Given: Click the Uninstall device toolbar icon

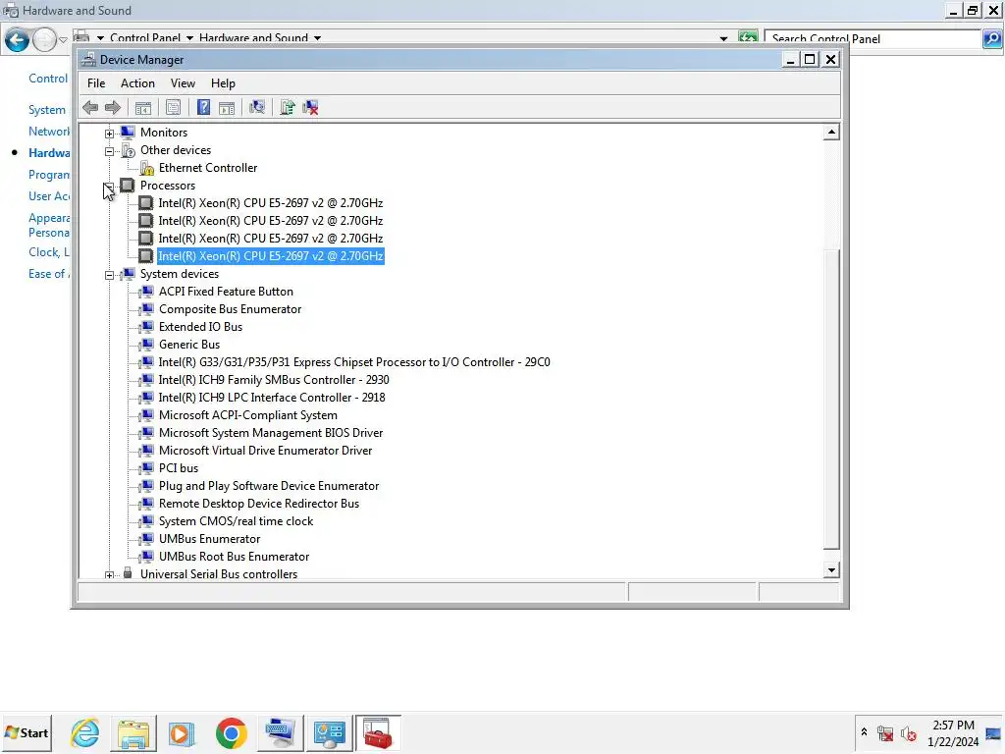Looking at the screenshot, I should tap(310, 108).
